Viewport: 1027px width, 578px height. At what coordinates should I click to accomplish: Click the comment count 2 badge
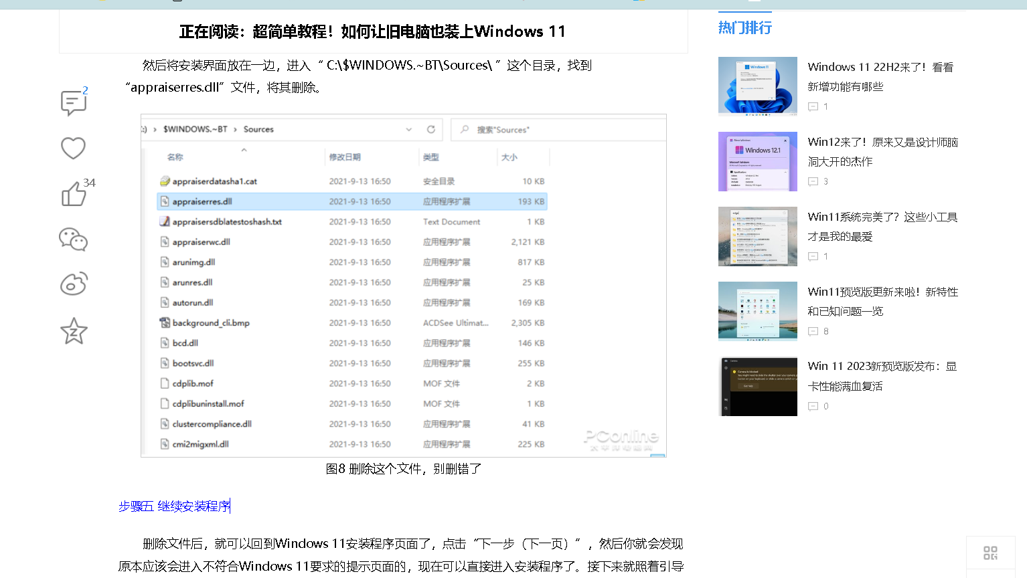pyautogui.click(x=85, y=90)
